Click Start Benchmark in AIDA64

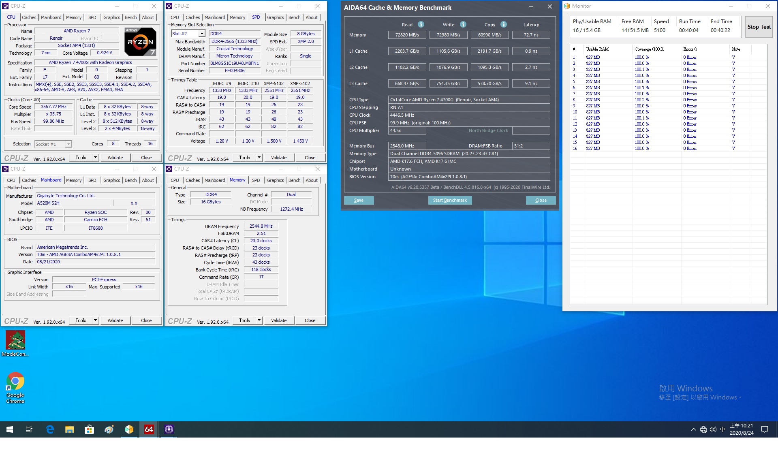click(450, 200)
